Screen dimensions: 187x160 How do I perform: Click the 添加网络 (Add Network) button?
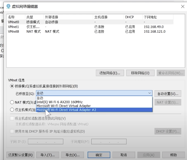click(x=110, y=73)
